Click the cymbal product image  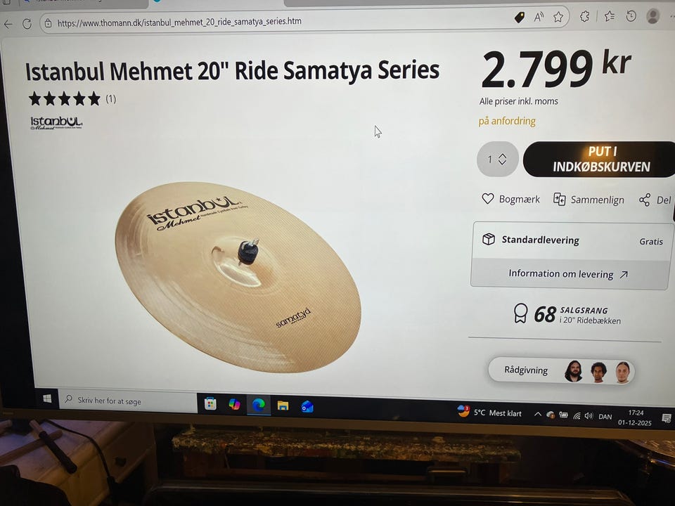click(x=238, y=276)
